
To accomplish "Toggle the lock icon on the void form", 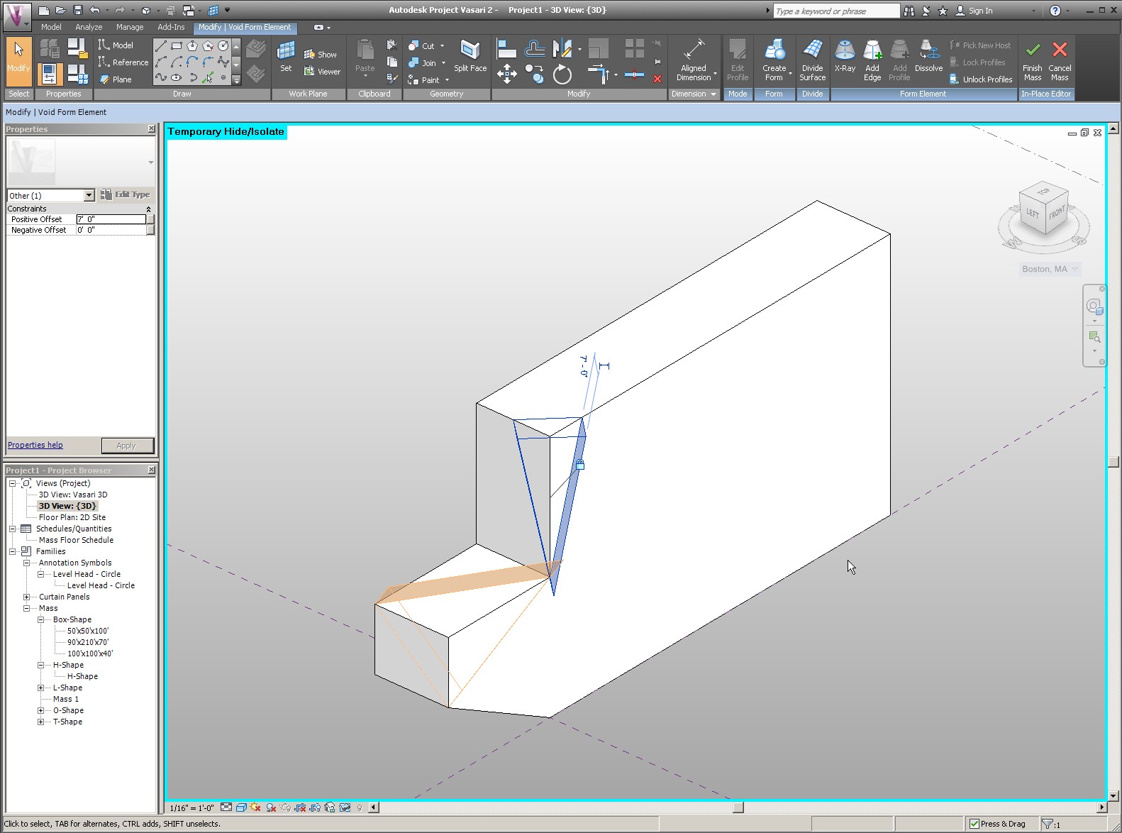I will 580,465.
